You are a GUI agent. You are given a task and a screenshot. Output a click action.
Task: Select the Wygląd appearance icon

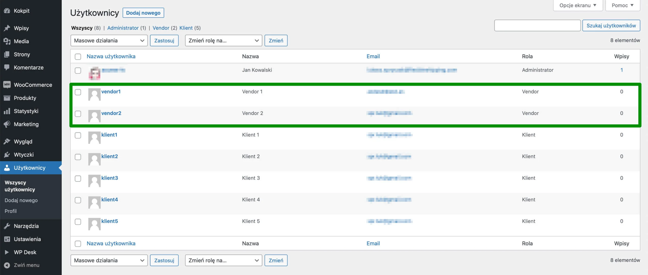7,141
